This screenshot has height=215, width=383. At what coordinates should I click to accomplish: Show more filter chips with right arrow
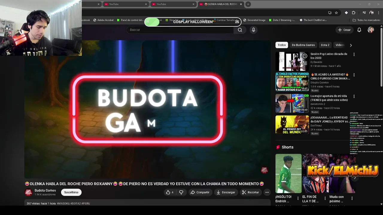pyautogui.click(x=351, y=45)
